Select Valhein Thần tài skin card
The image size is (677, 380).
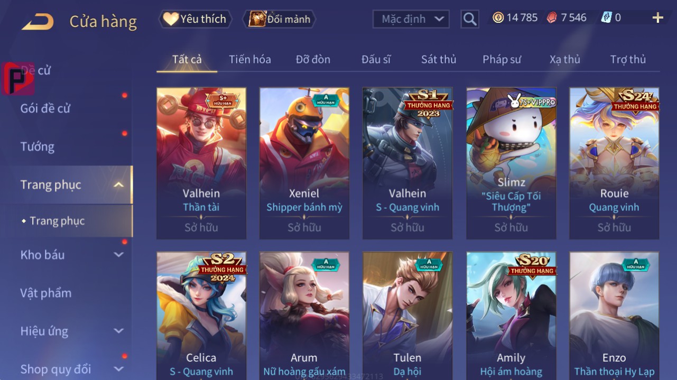click(x=201, y=163)
